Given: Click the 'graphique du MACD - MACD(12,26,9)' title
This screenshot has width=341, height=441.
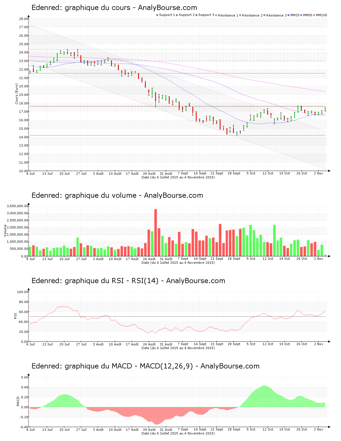Looking at the screenshot, I should (x=145, y=366).
